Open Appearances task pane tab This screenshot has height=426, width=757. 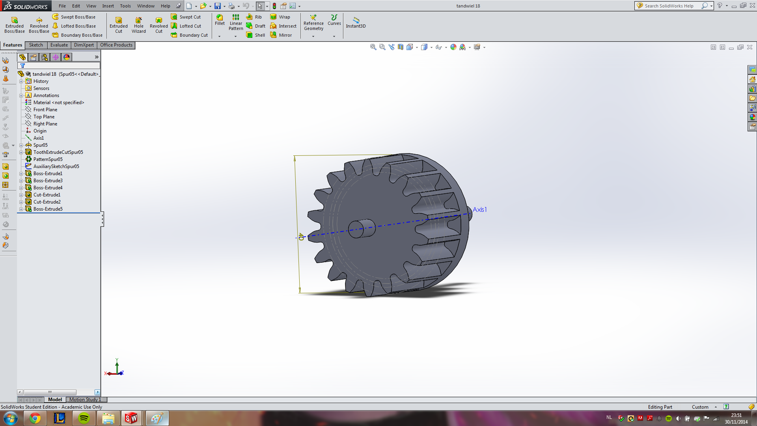click(752, 117)
